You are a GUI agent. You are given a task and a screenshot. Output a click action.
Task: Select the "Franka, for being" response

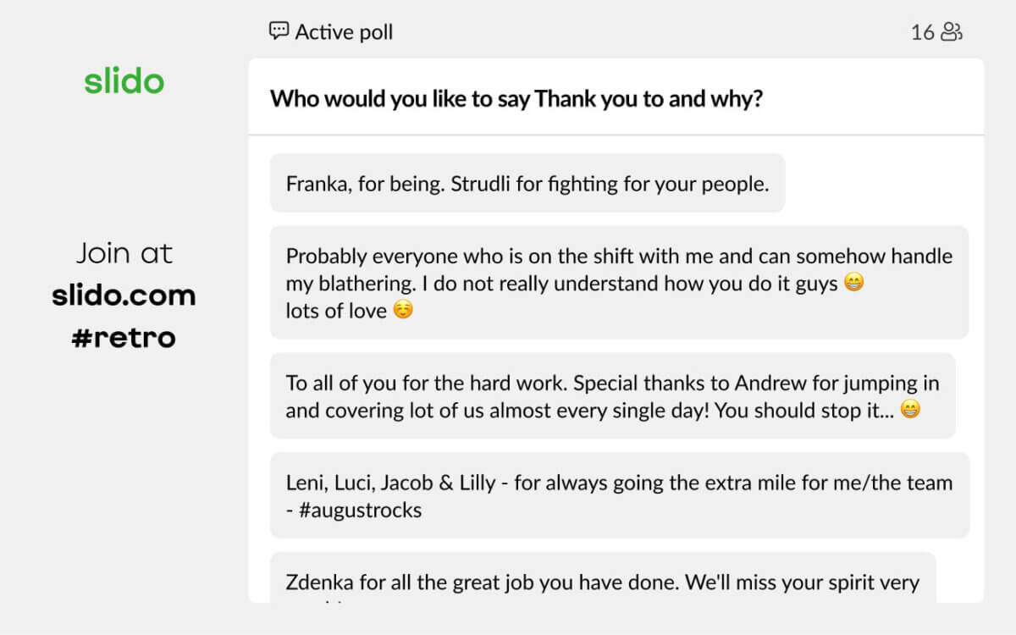pyautogui.click(x=527, y=184)
